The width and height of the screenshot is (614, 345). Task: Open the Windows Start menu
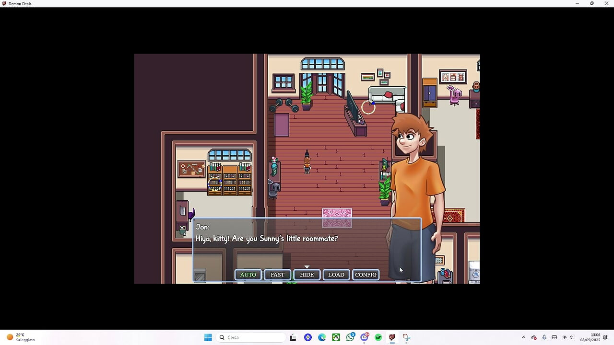(208, 337)
